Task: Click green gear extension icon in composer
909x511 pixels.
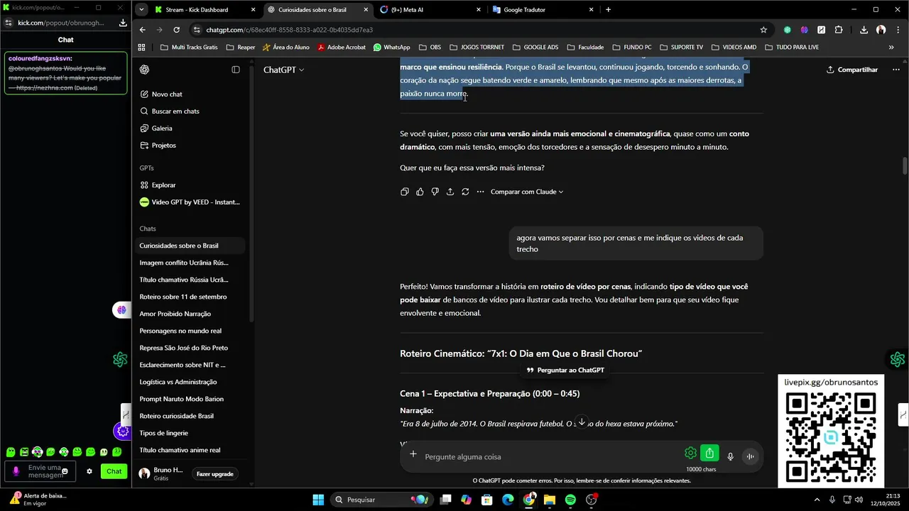Action: [690, 453]
